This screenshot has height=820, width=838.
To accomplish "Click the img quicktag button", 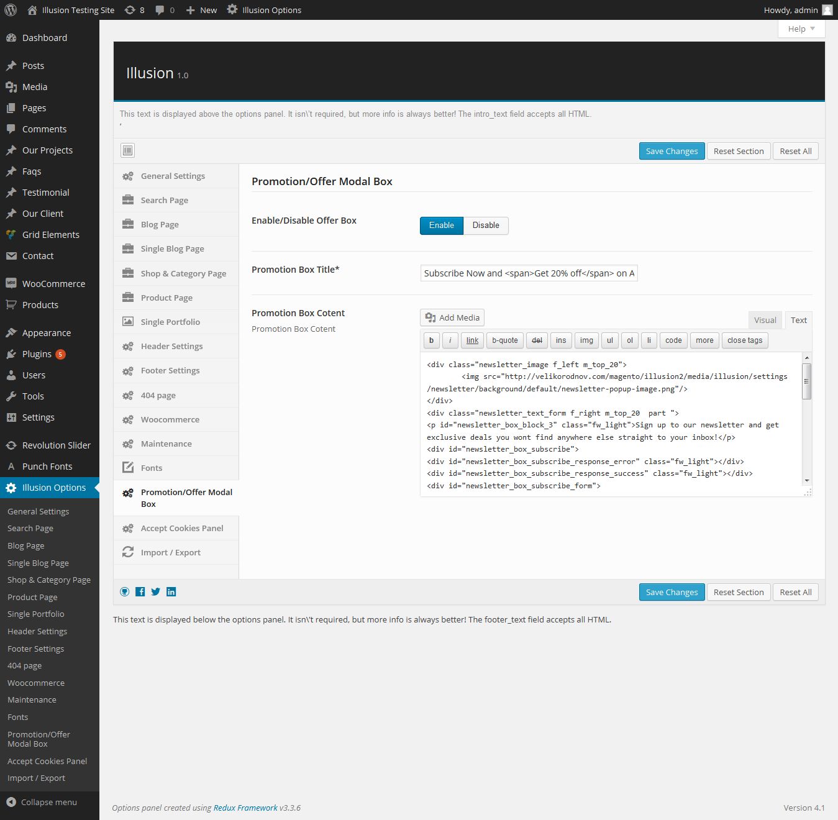I will pyautogui.click(x=586, y=340).
